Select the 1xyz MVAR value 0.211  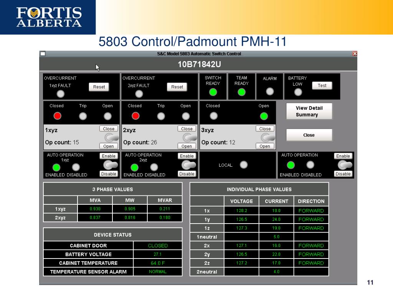click(165, 209)
